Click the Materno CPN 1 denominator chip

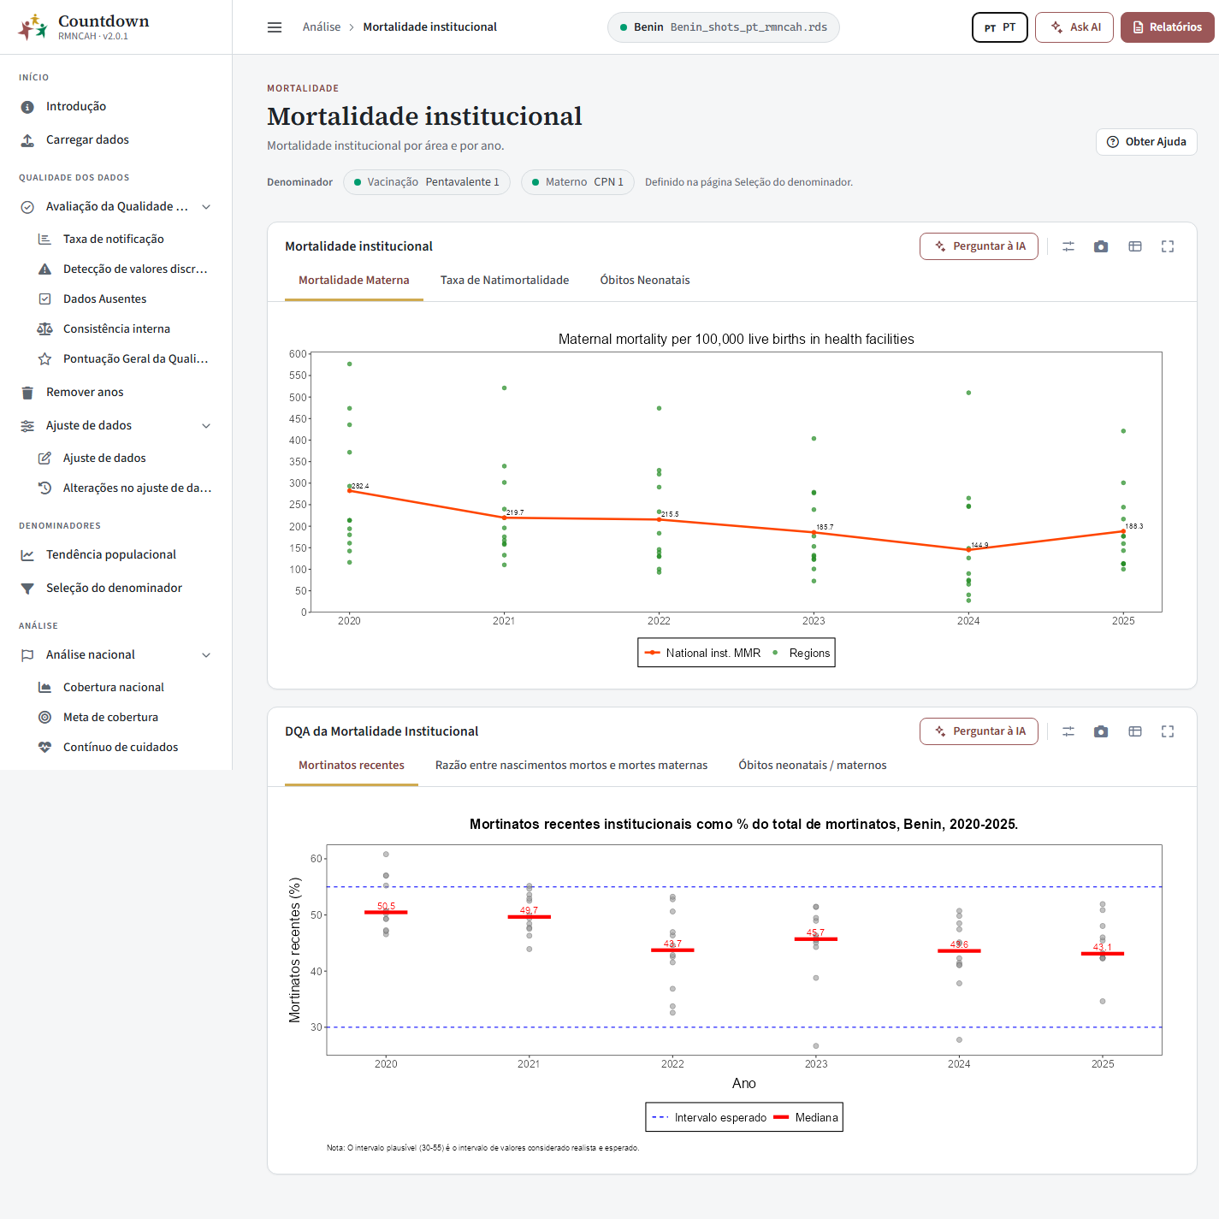(577, 182)
